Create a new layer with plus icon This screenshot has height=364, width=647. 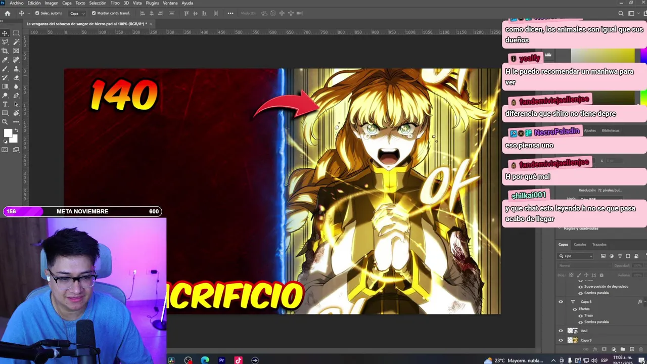click(632, 349)
